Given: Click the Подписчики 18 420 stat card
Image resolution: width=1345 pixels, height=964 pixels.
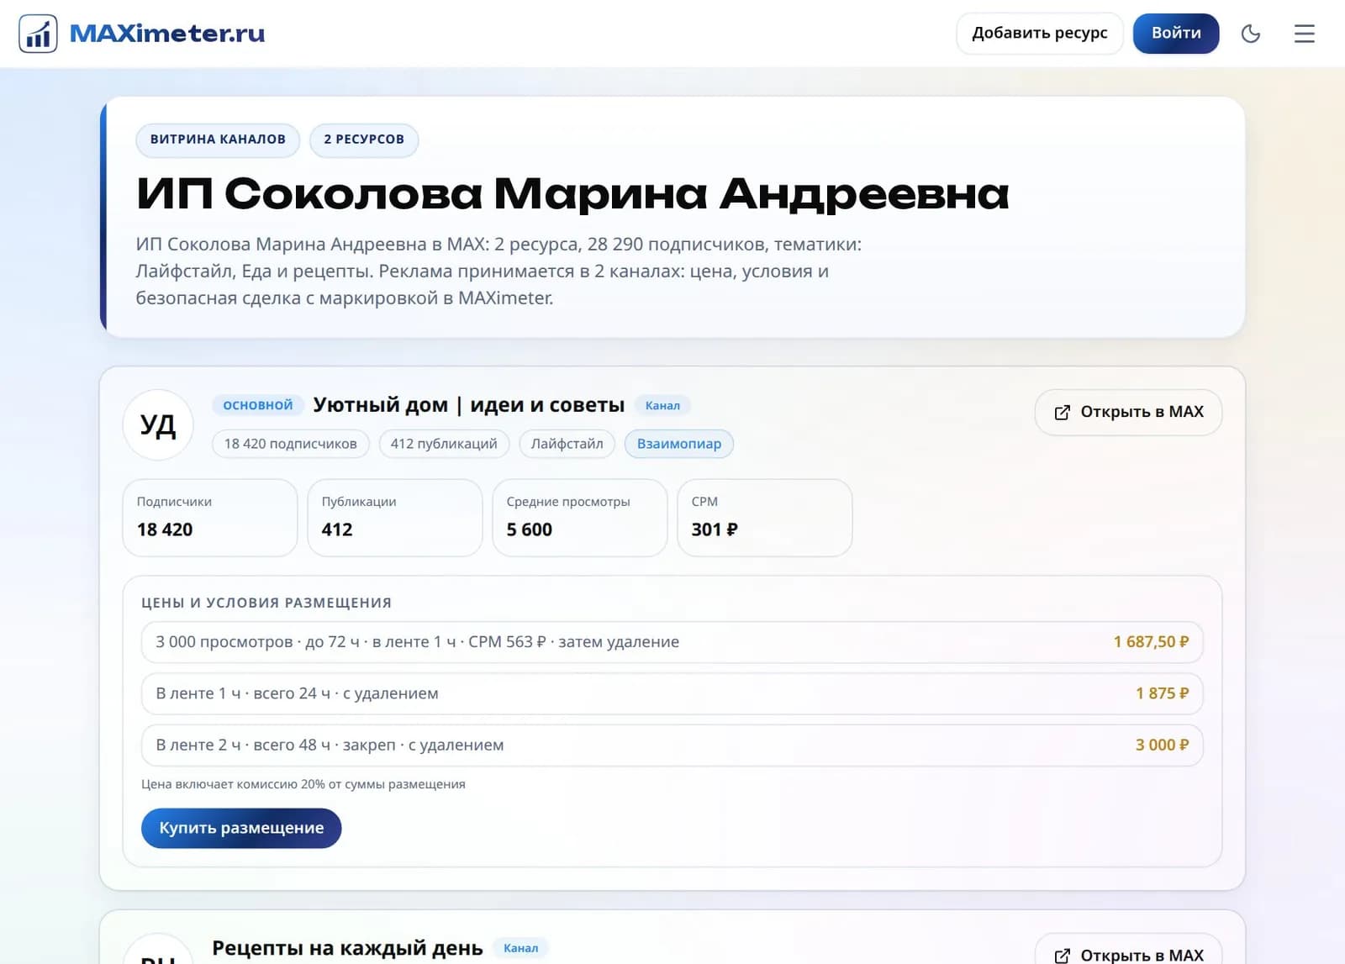Looking at the screenshot, I should (x=210, y=518).
